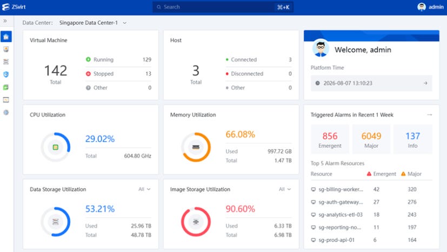The height and width of the screenshot is (252, 447).
Task: Open Data Storage Utilization All filter
Action: (x=144, y=189)
